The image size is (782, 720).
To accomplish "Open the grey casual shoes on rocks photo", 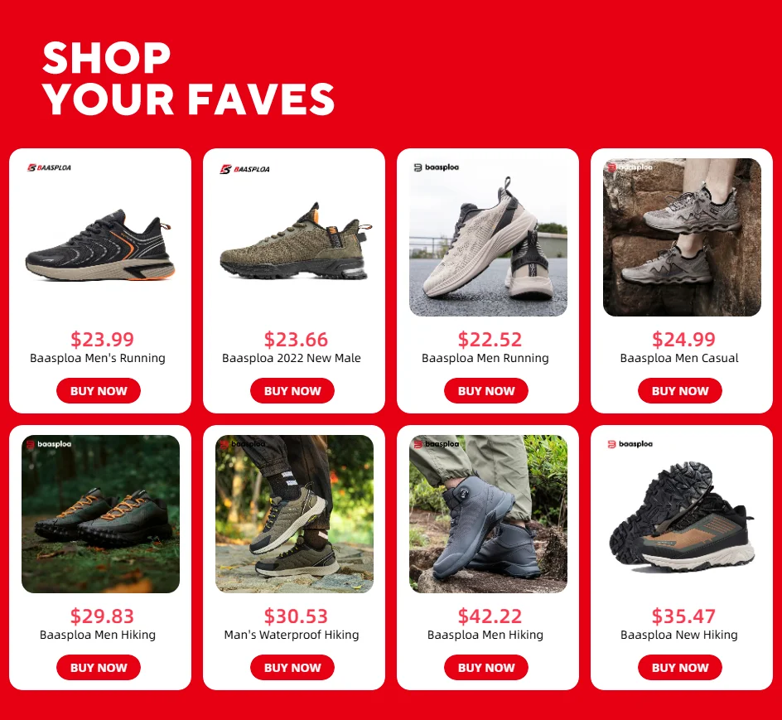I will (x=682, y=237).
